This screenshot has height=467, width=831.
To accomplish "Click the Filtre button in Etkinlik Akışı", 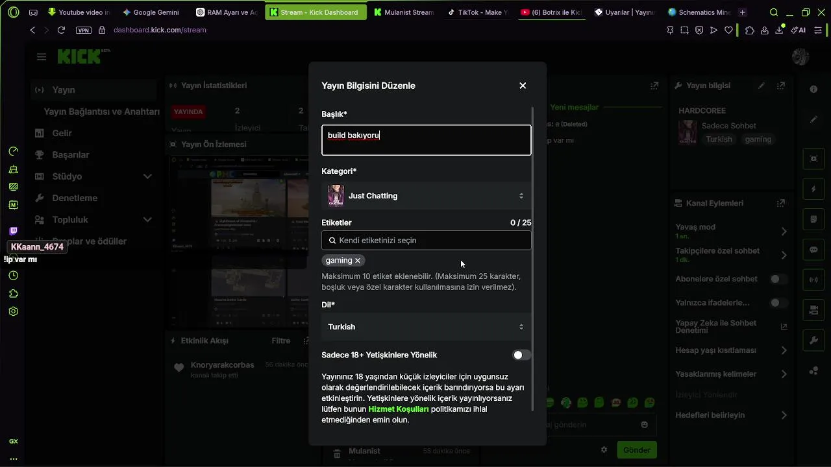I will click(x=281, y=341).
